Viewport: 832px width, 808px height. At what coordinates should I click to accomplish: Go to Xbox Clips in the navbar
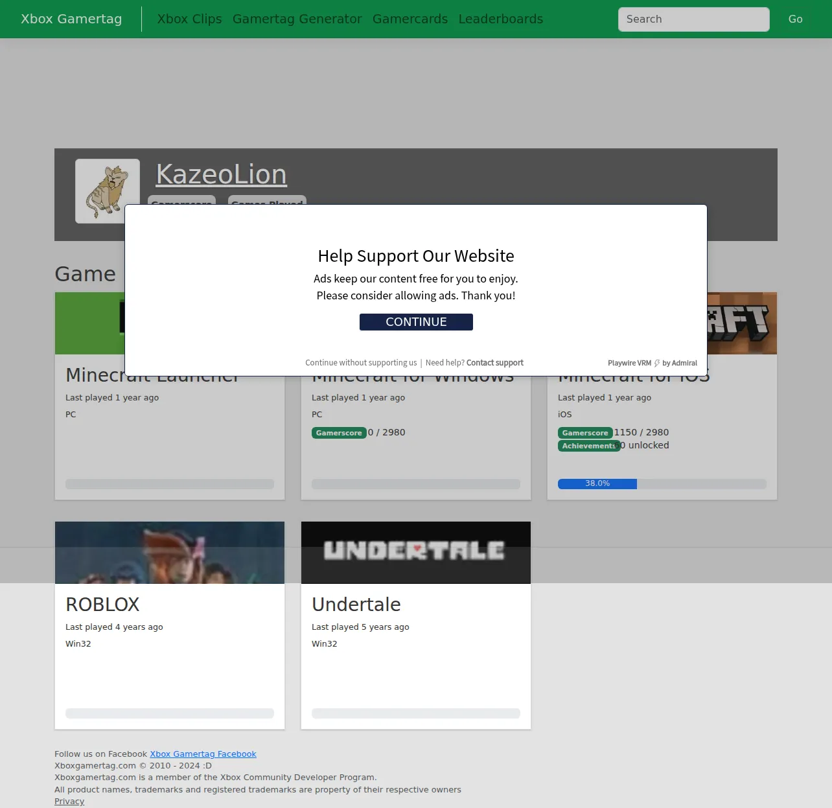point(190,19)
